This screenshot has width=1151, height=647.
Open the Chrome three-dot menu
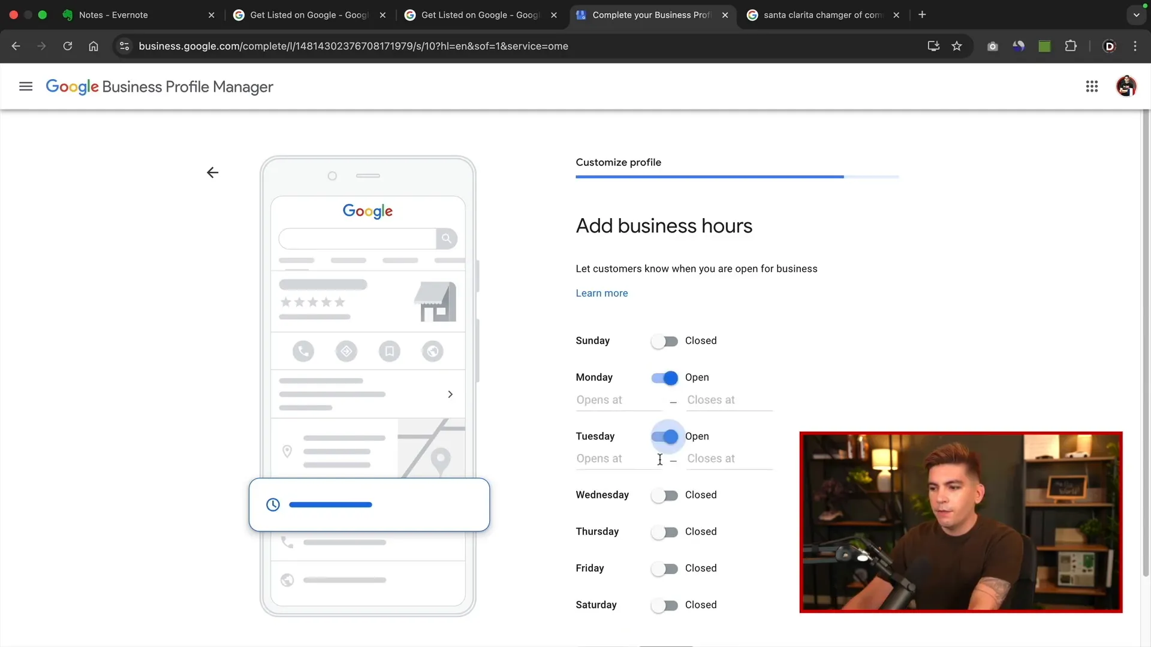[x=1135, y=46]
